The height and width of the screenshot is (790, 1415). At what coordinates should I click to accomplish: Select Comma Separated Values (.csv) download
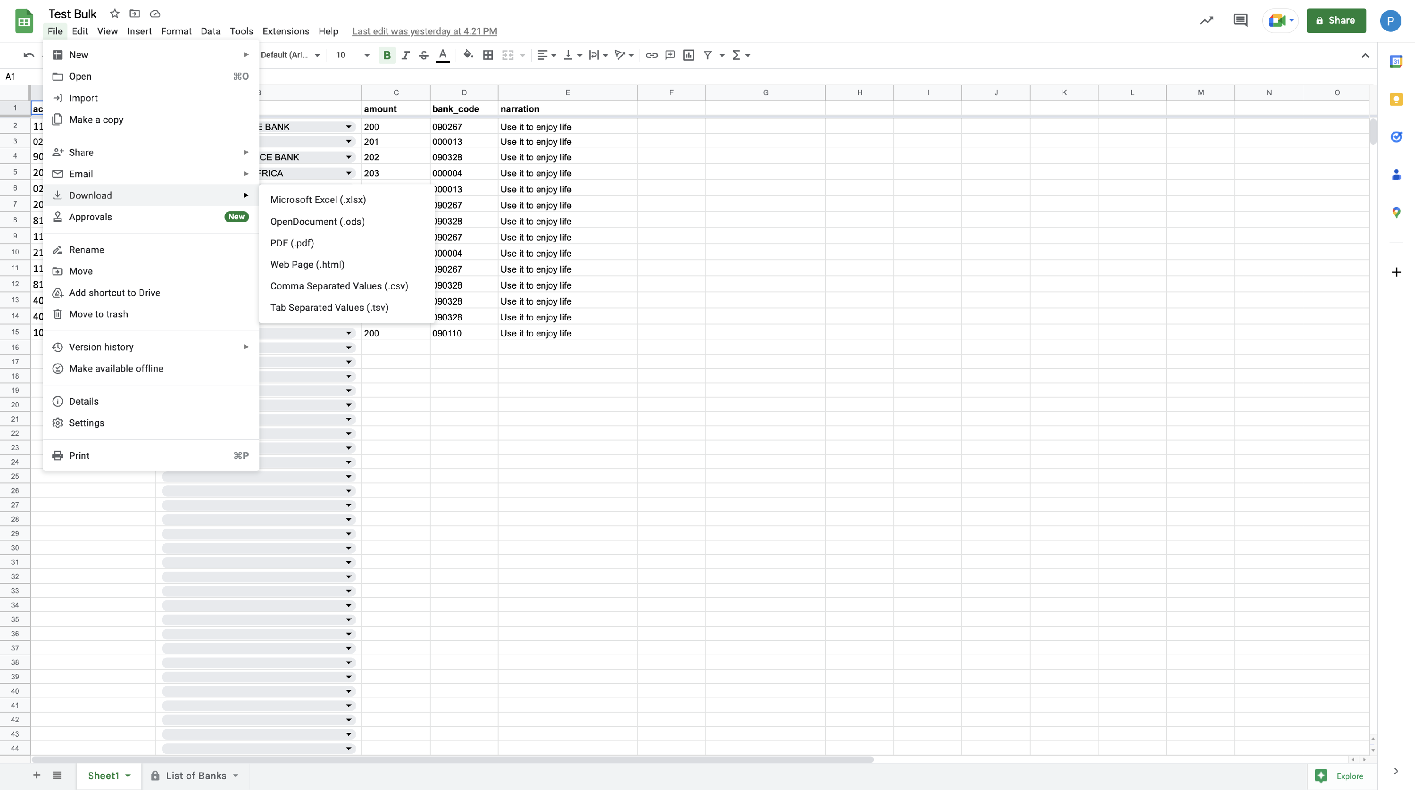pyautogui.click(x=339, y=286)
